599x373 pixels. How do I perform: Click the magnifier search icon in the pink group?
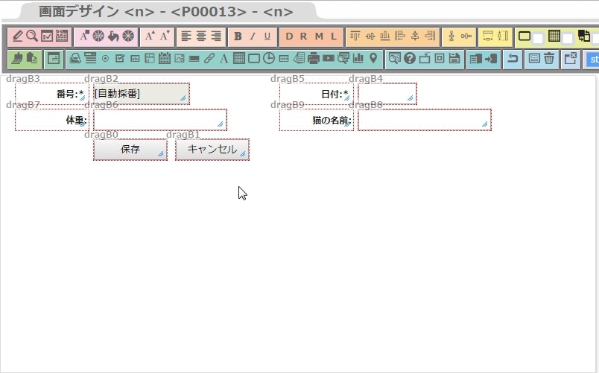click(32, 36)
